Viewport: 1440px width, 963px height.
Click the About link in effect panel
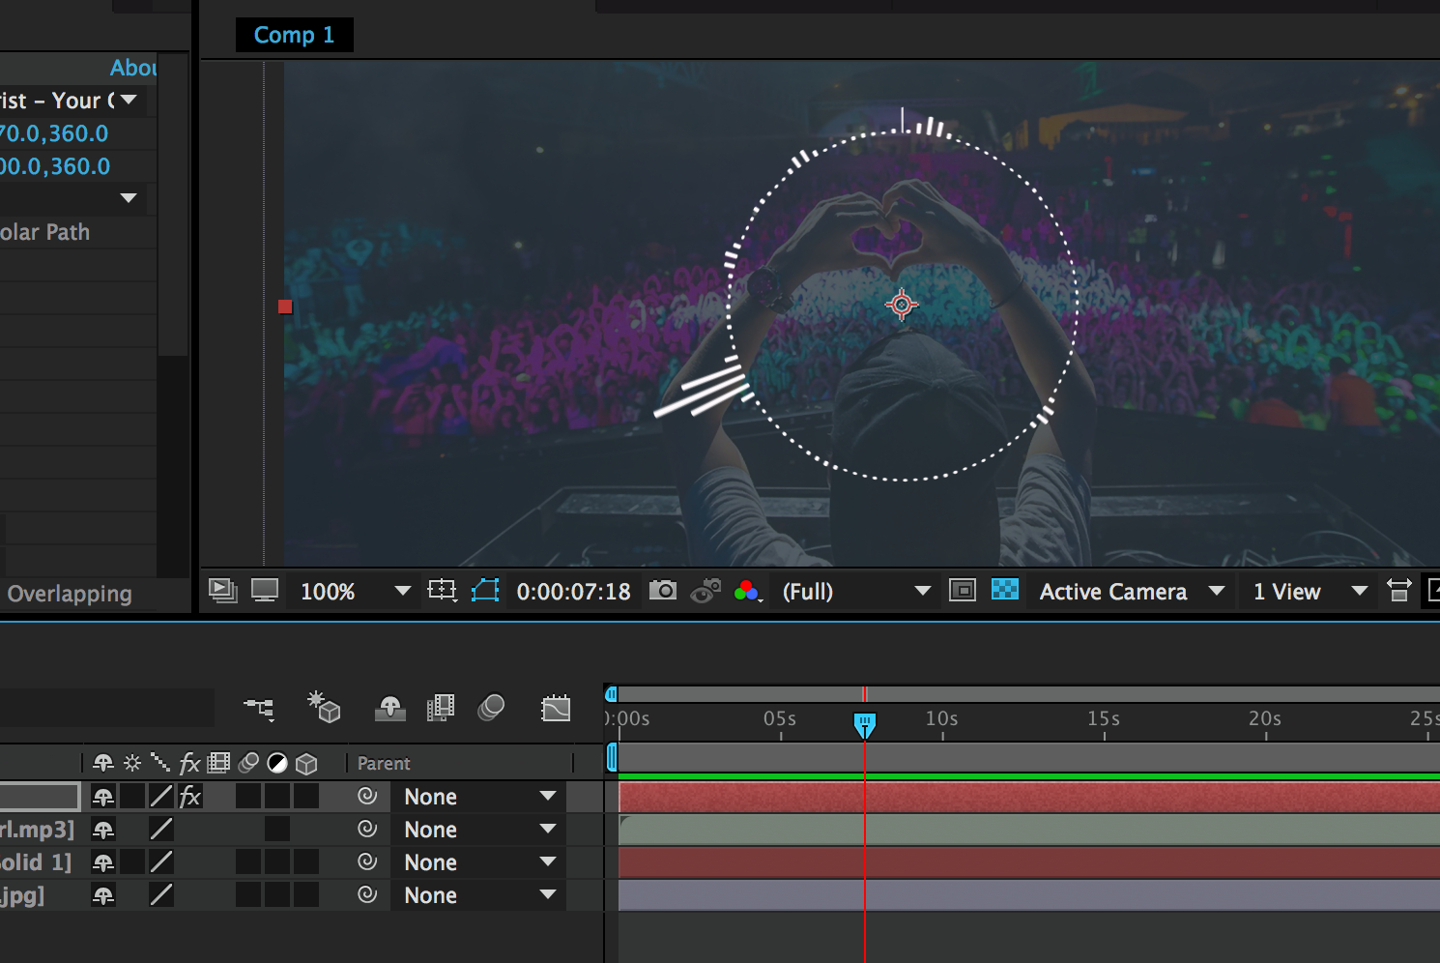[132, 68]
